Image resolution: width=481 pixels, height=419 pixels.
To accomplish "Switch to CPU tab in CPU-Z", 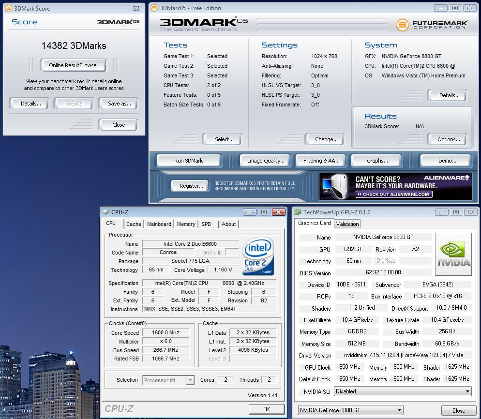I will click(x=111, y=224).
